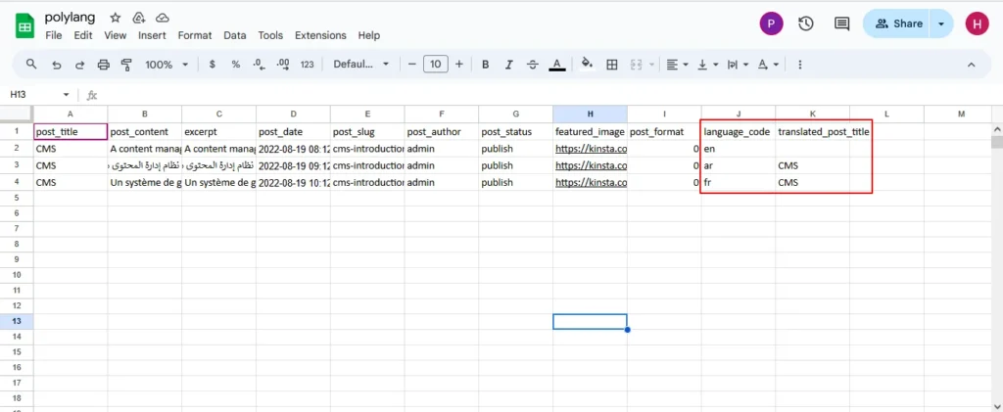Select the row 13 header
Screen dimensions: 1003x412
click(16, 321)
